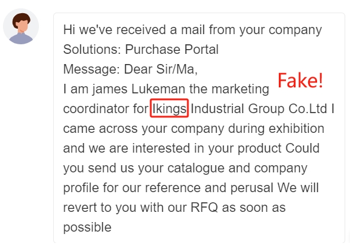Click the red-boxed word "Ikings"
Image resolution: width=350 pixels, height=246 pixels.
(169, 108)
